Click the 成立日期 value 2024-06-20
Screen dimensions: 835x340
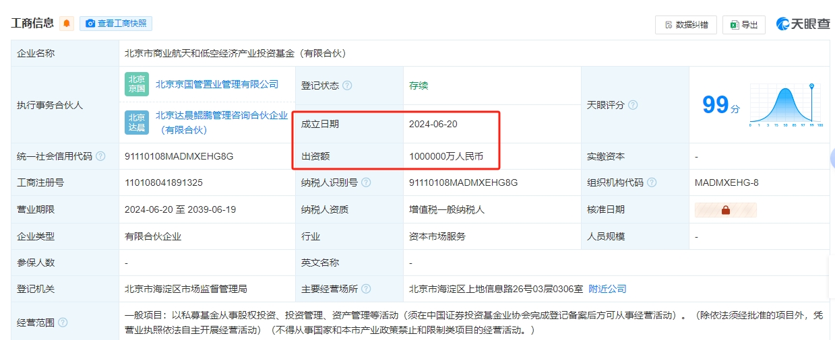pos(433,124)
